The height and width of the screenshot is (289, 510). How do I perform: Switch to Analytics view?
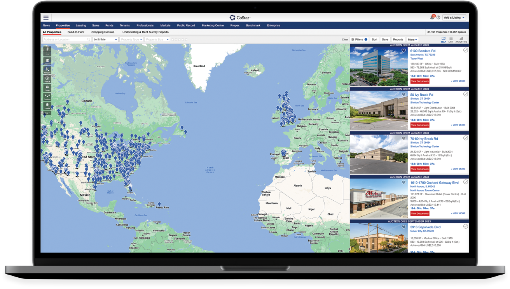pyautogui.click(x=461, y=40)
